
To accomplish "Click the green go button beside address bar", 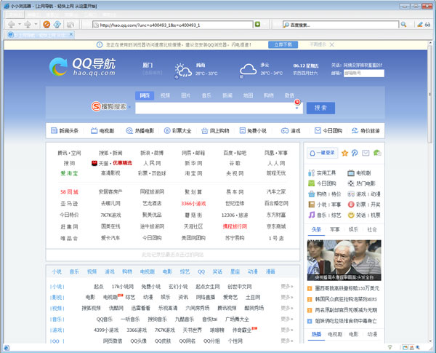I will click(257, 24).
